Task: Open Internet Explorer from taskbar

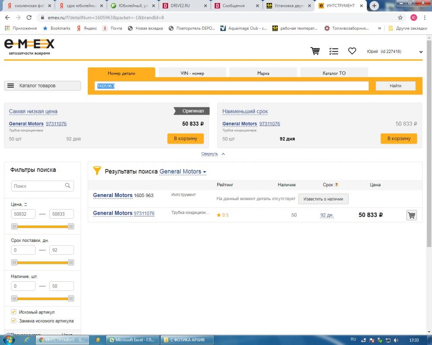Action: (x=27, y=340)
